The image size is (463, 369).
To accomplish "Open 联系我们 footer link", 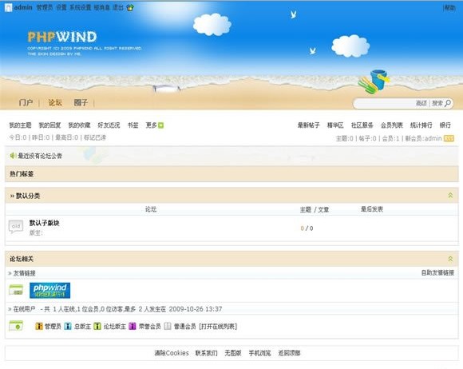I will pyautogui.click(x=207, y=353).
